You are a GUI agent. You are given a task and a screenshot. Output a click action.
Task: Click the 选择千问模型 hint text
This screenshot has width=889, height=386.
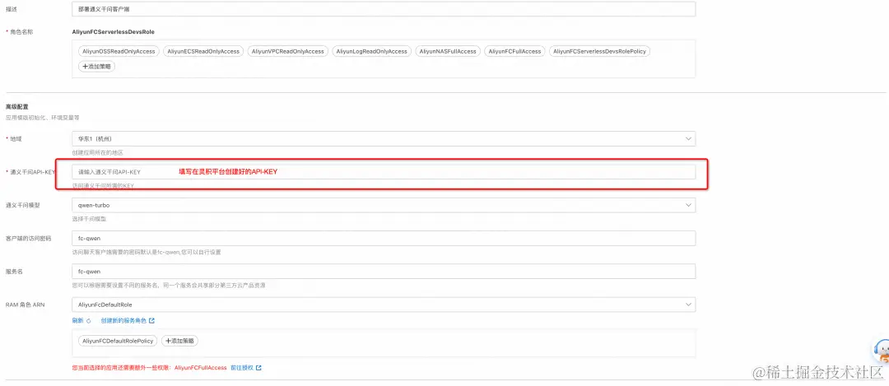coord(89,219)
